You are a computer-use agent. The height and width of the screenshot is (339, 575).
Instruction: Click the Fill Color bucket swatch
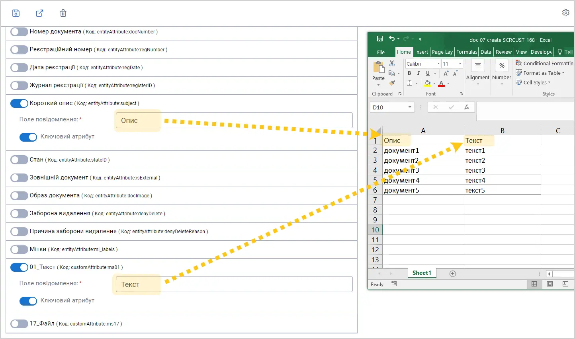pyautogui.click(x=427, y=83)
